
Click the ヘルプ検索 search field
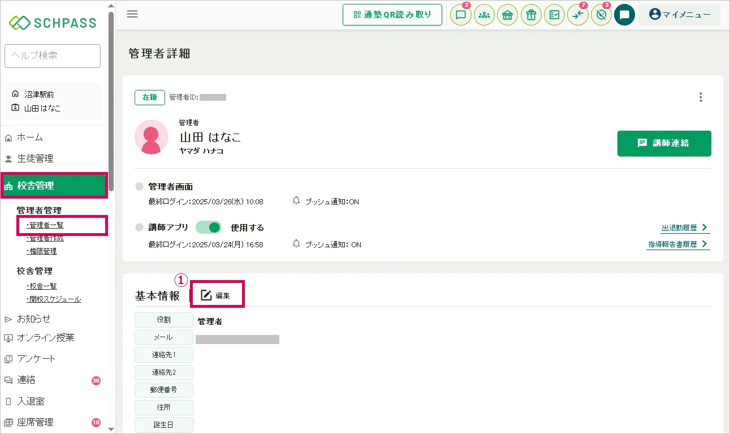52,55
